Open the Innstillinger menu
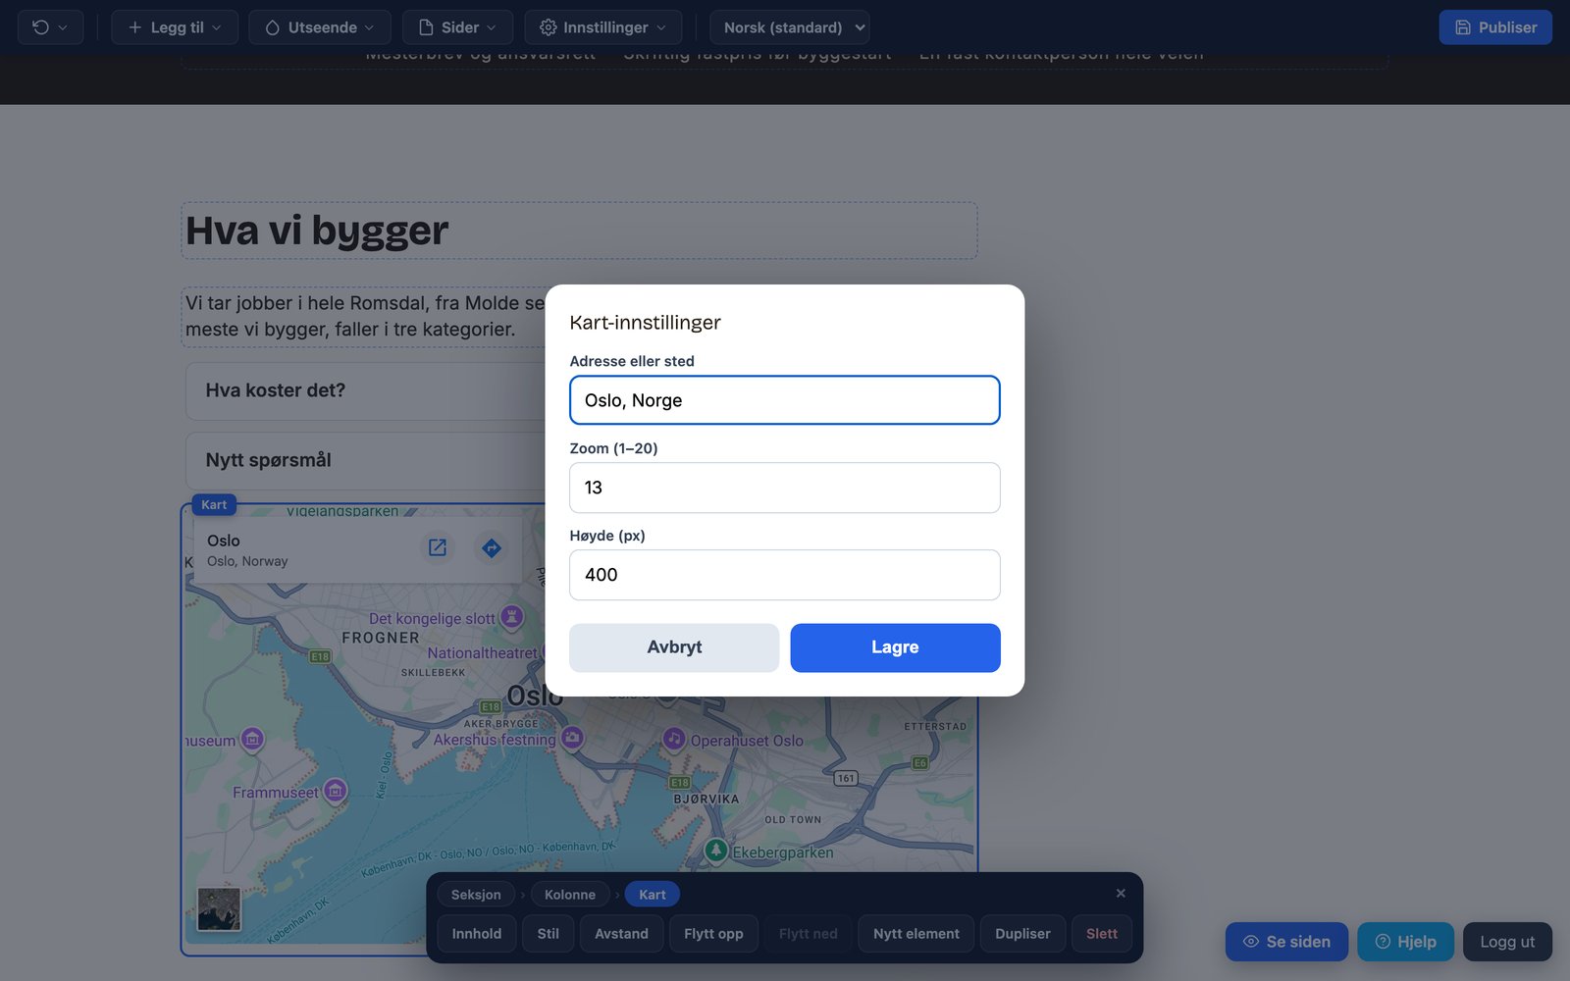The height and width of the screenshot is (981, 1570). coord(602,27)
